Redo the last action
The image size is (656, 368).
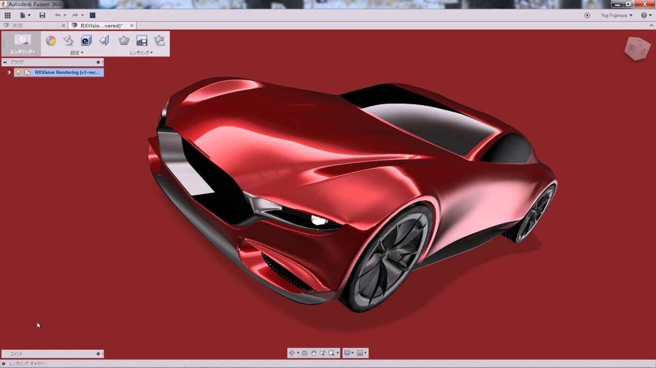coord(75,16)
